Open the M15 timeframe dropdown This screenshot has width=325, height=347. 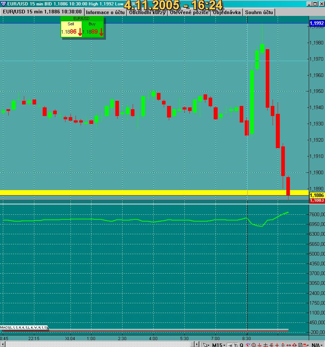tap(219, 345)
